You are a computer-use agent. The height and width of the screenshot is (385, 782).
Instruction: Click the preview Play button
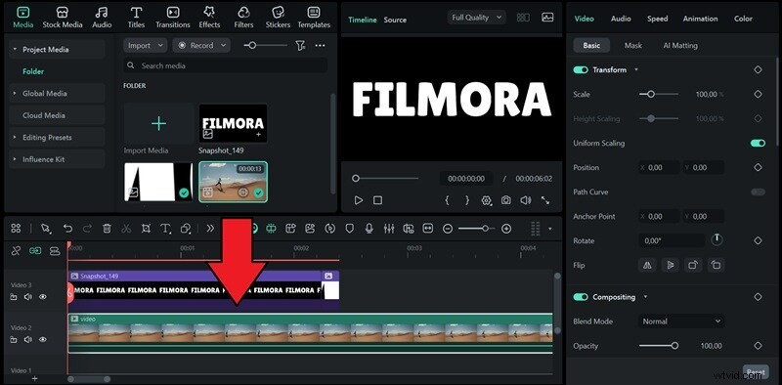[358, 200]
